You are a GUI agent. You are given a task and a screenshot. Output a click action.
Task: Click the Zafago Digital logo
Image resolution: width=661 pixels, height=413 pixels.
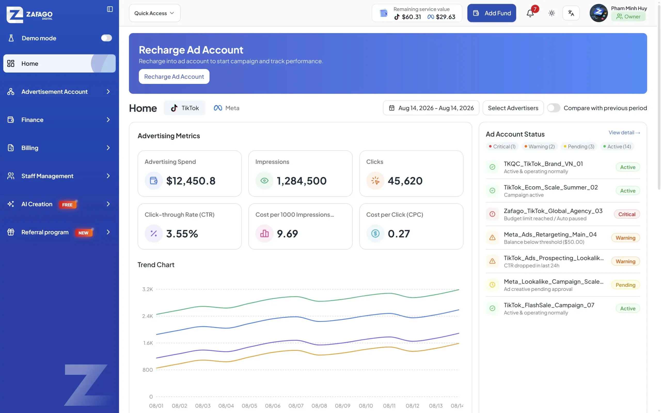29,14
